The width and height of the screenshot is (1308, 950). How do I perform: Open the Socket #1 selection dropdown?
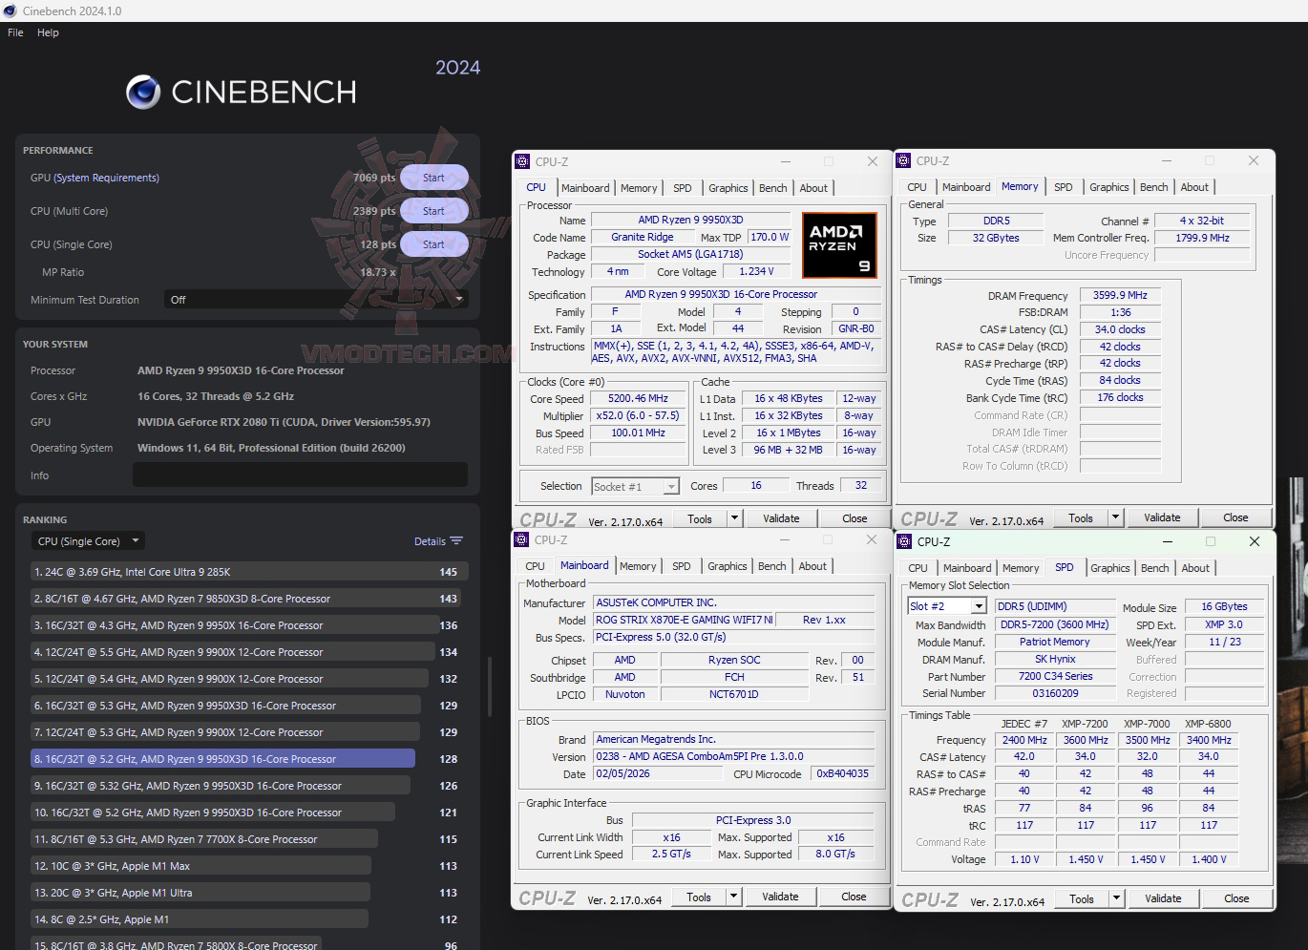point(635,487)
